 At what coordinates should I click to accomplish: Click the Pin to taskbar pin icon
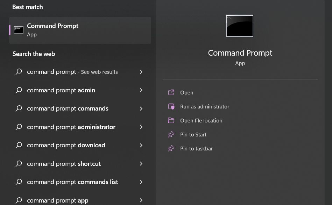[x=171, y=148]
